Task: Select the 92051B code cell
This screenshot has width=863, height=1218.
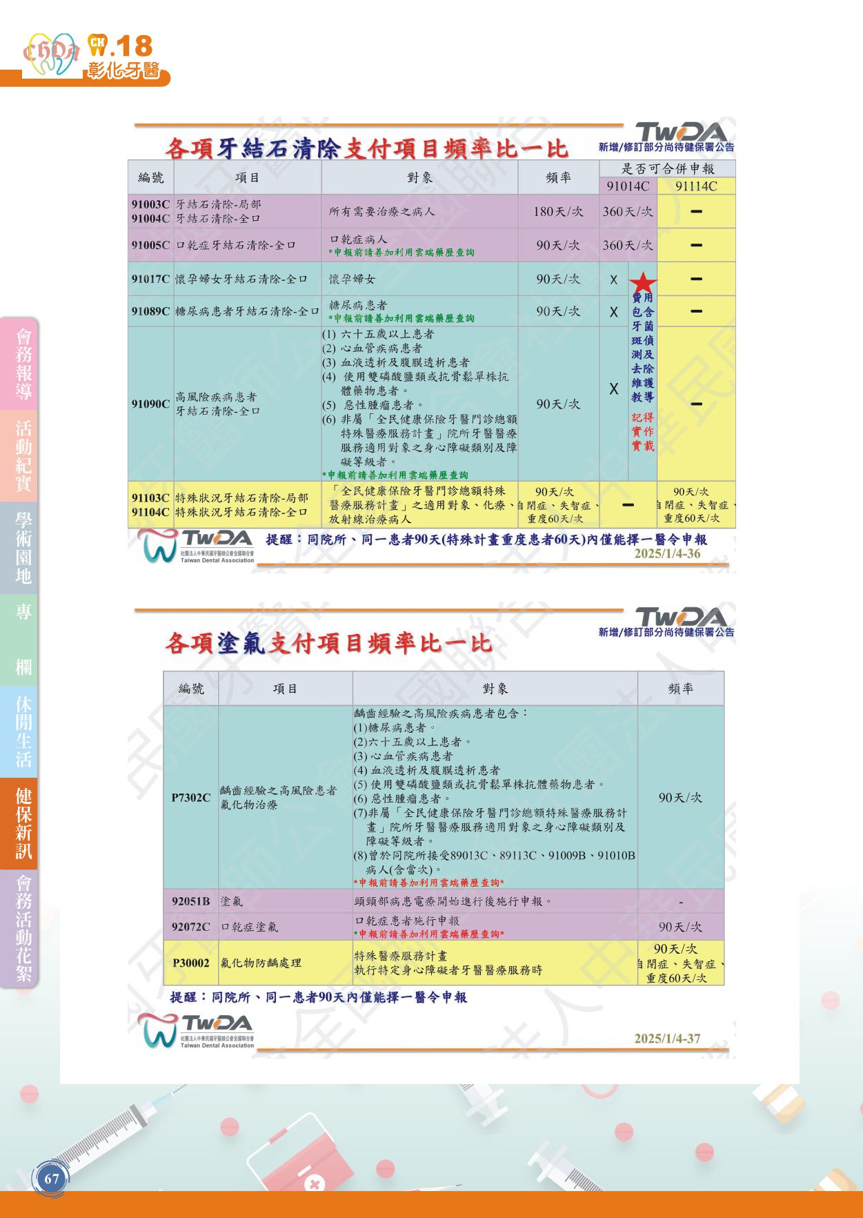Action: pos(191,901)
